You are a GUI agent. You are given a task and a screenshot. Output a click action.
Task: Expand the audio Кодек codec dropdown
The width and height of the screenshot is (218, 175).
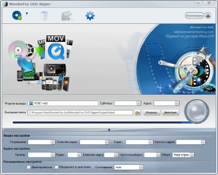[x=74, y=155]
